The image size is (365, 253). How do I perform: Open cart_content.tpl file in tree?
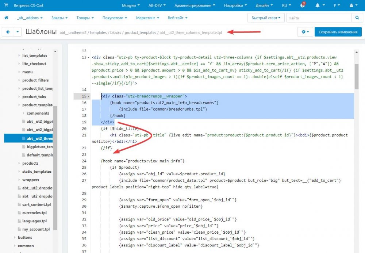pos(36,204)
